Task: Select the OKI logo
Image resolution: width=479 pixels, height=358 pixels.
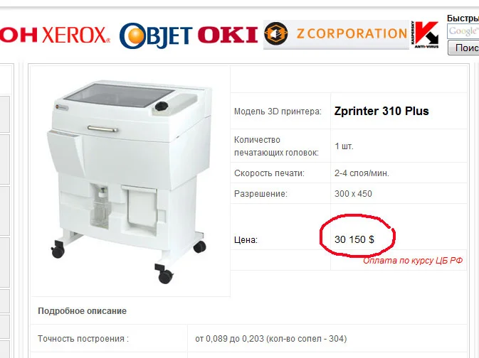Action: pyautogui.click(x=228, y=35)
